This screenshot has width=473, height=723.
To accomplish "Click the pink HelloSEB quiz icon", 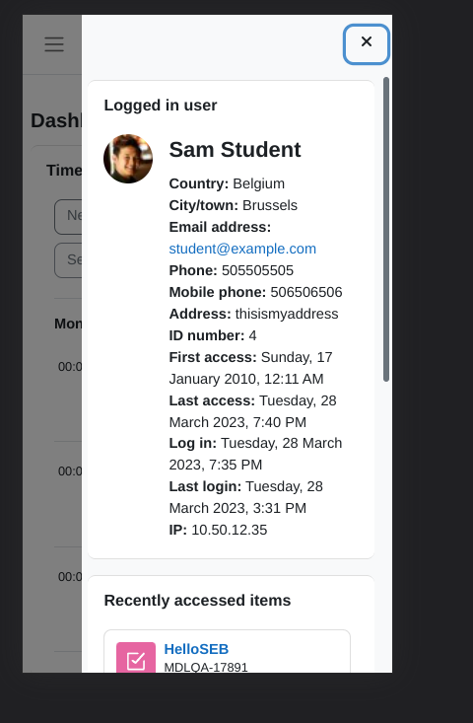I will [136, 658].
